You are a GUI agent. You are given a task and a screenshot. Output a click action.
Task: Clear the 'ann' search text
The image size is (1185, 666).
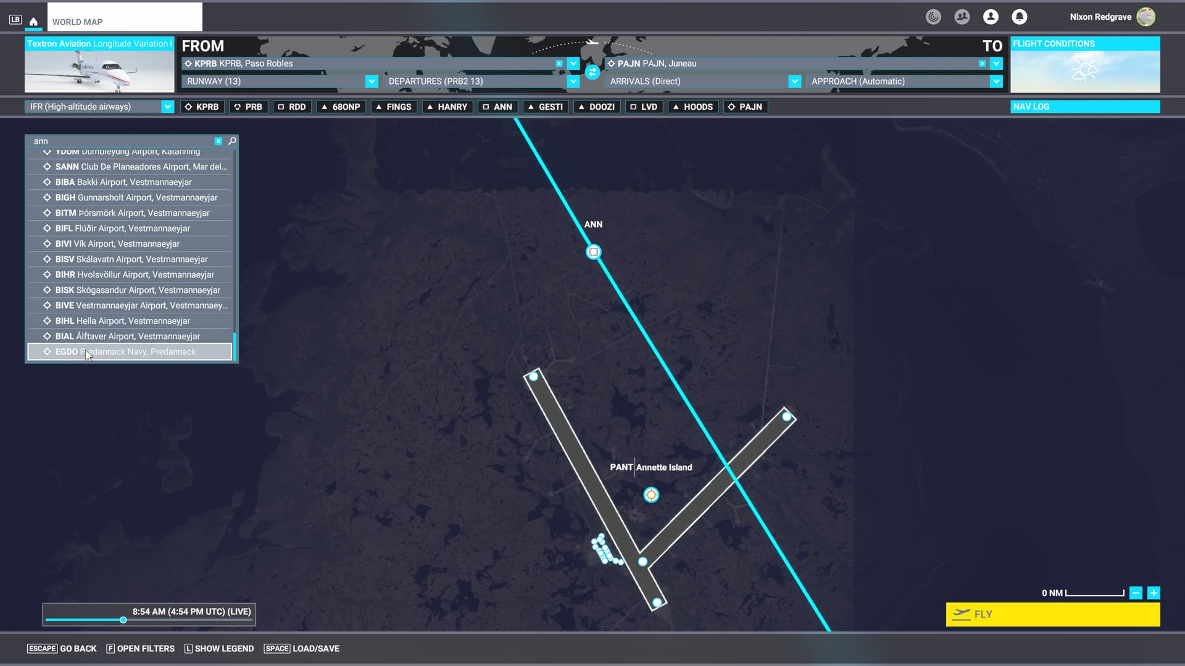[218, 141]
